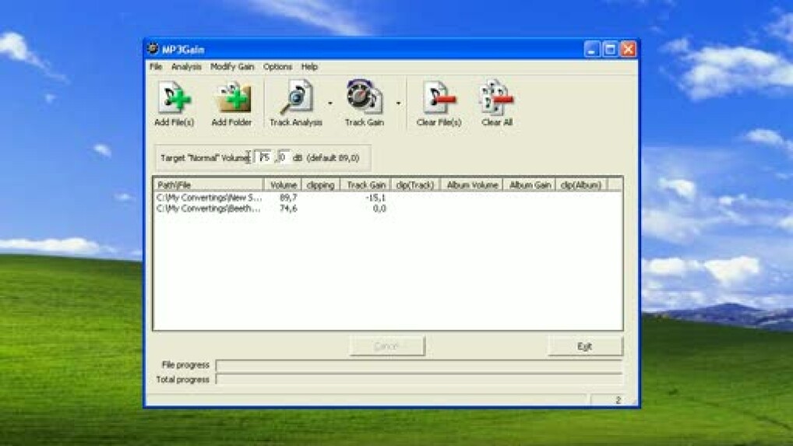The width and height of the screenshot is (793, 446).
Task: Select the New S... file row
Action: pos(209,198)
